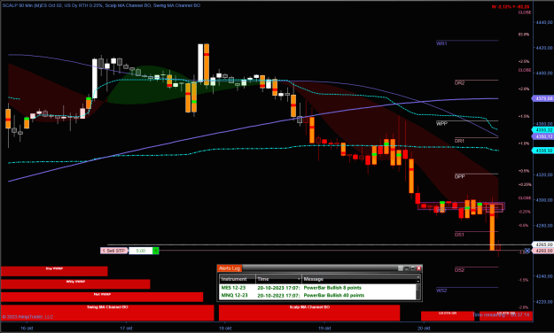Image resolution: width=554 pixels, height=333 pixels.
Task: Close the Alerts Log window
Action: click(418, 268)
